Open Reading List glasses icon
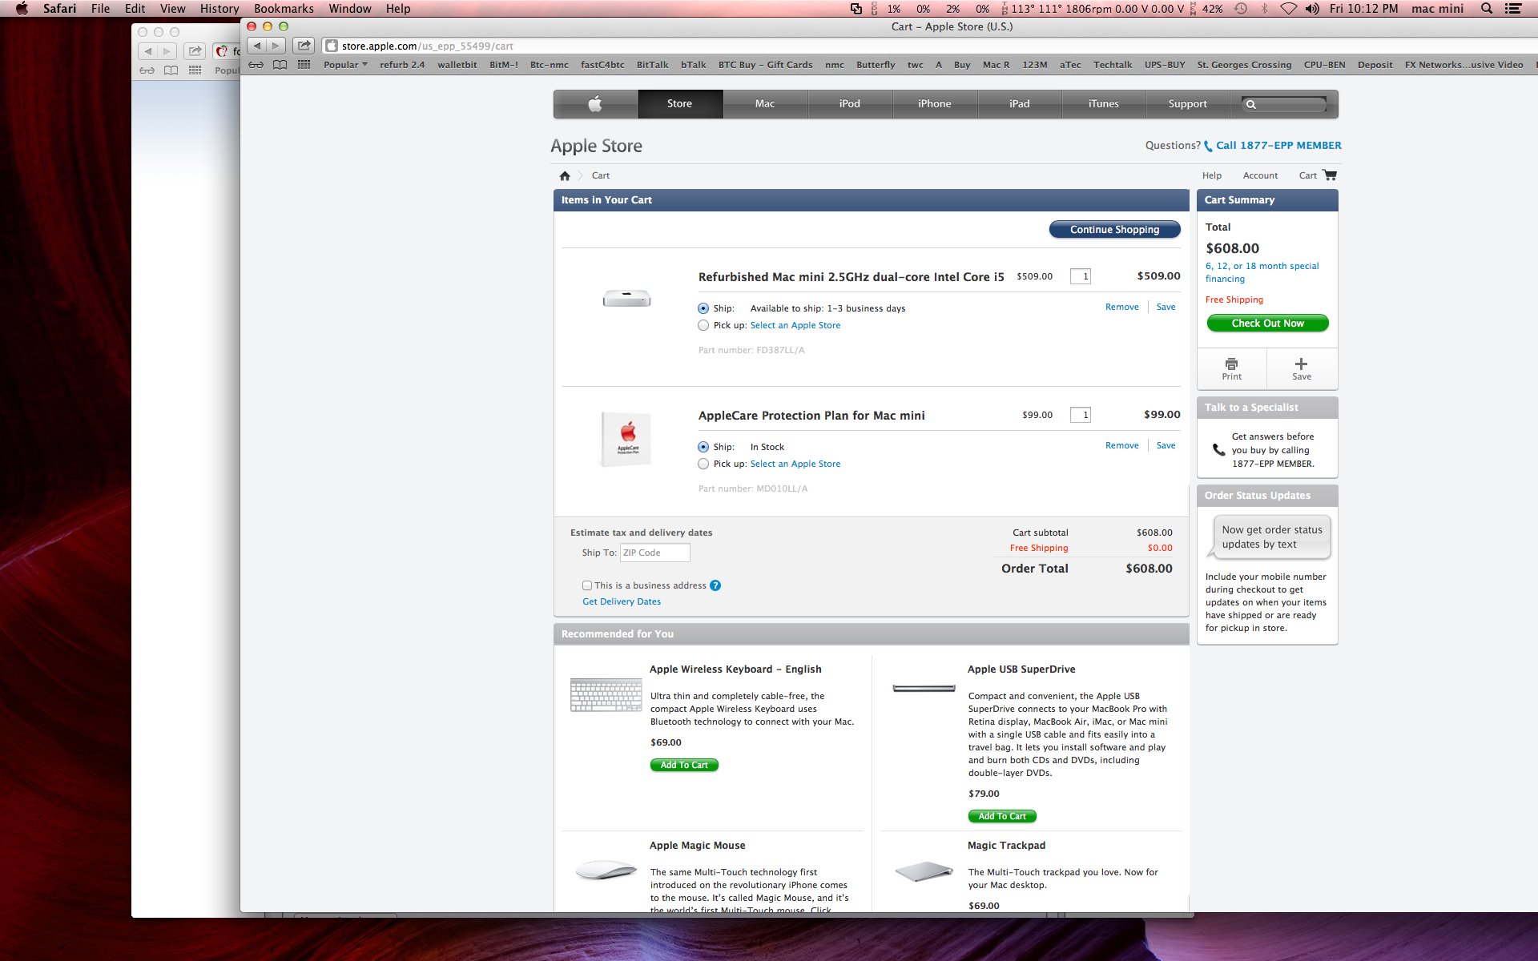1538x961 pixels. 256,65
